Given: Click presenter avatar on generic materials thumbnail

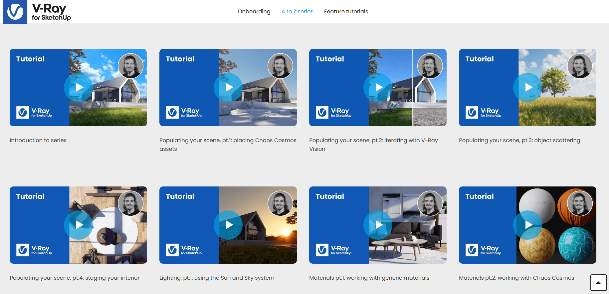Looking at the screenshot, I should (430, 203).
